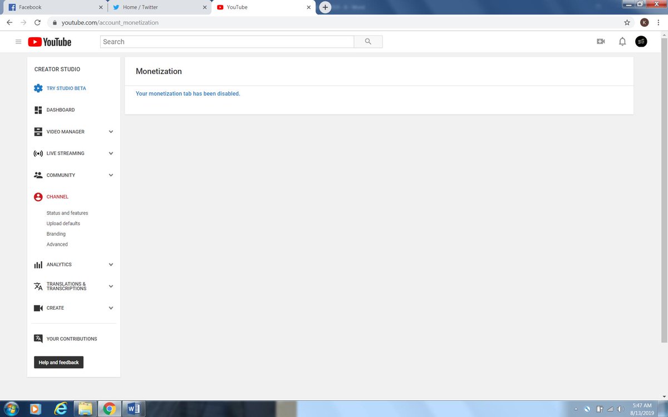This screenshot has height=417, width=668.
Task: Open Upload defaults
Action: (x=63, y=224)
